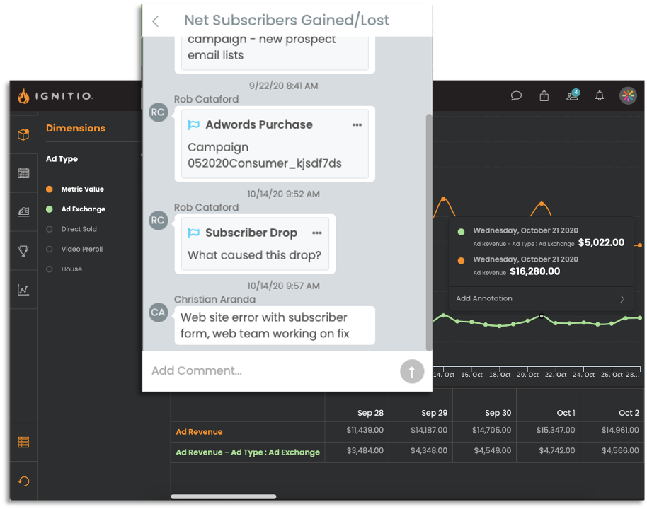This screenshot has height=509, width=647.
Task: Open Subscriber Drop annotation options menu
Action: pos(317,233)
